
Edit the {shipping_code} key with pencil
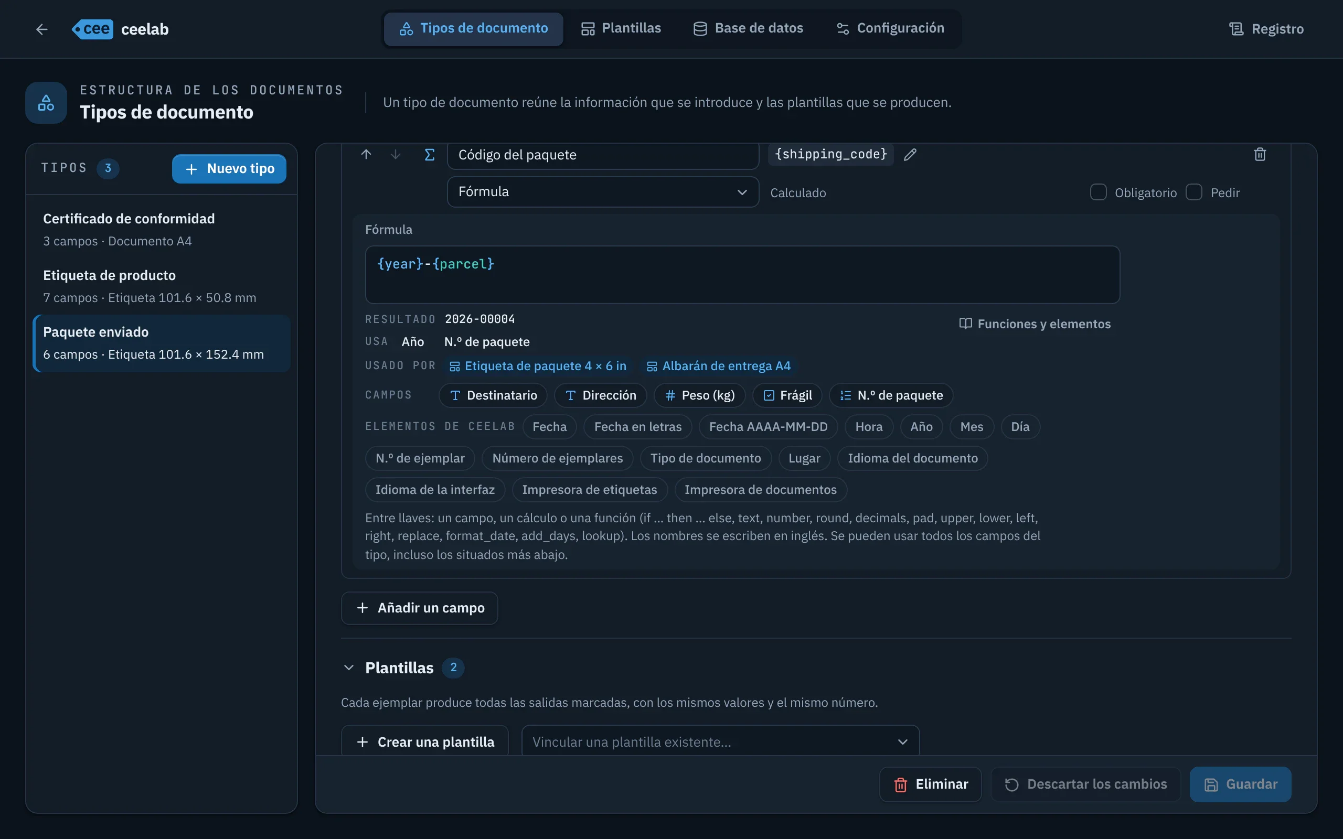(x=910, y=154)
